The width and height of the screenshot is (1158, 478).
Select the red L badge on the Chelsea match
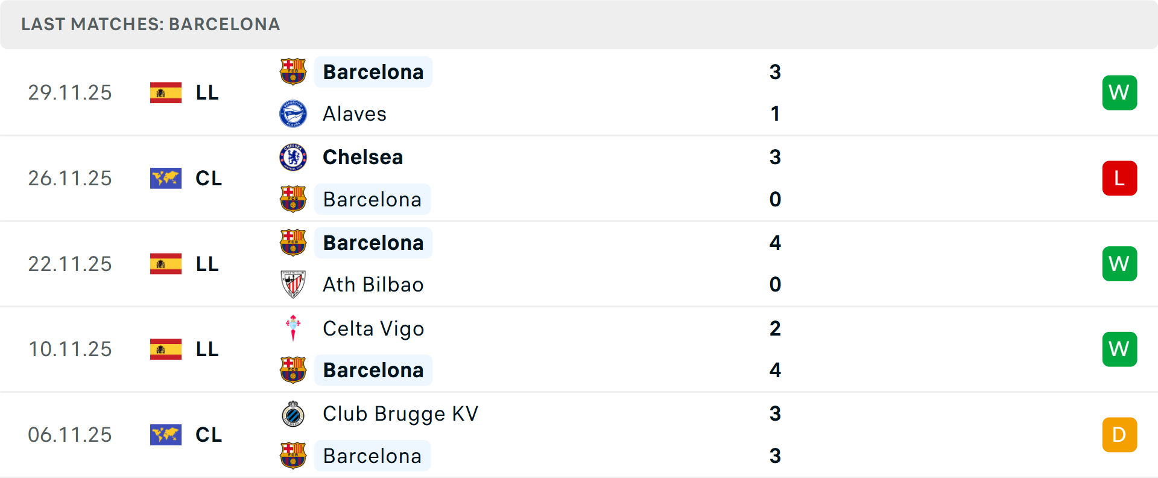pyautogui.click(x=1119, y=178)
